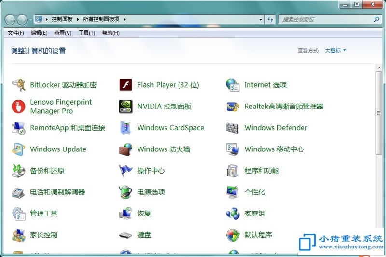The width and height of the screenshot is (386, 257).
Task: Open the 查看(V) menu
Action: click(63, 33)
